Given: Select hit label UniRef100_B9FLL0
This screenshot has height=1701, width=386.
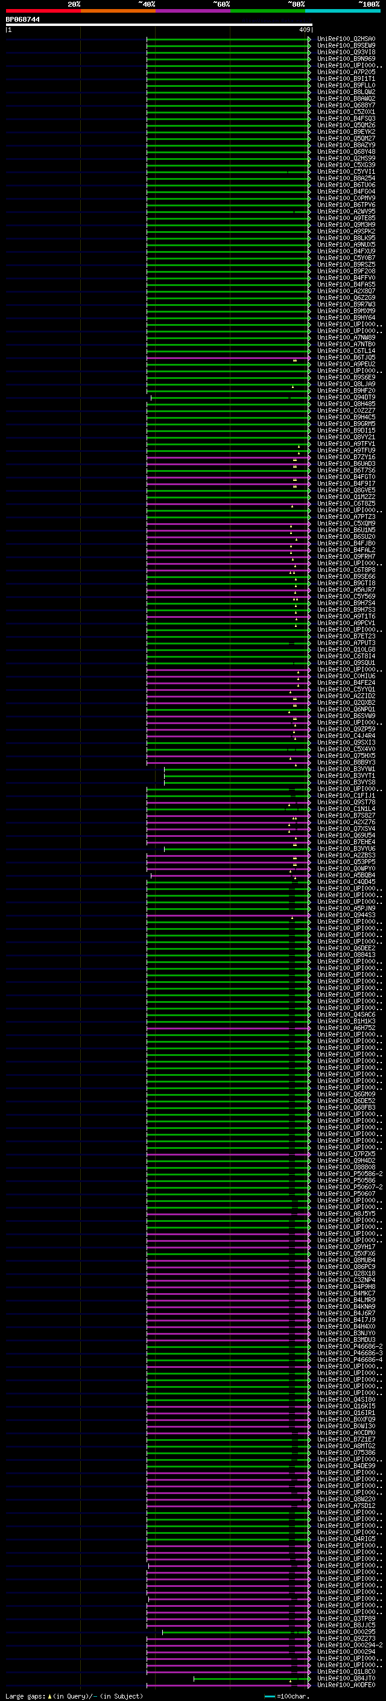Looking at the screenshot, I should pyautogui.click(x=346, y=85).
